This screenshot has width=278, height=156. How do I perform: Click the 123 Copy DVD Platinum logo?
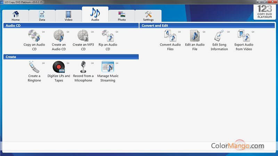(265, 12)
